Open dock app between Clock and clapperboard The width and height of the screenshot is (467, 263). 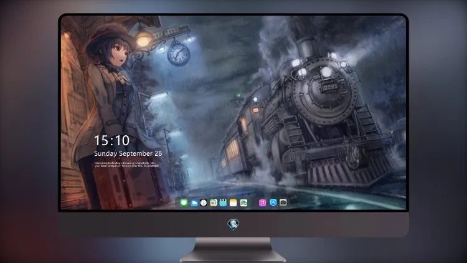tap(214, 203)
